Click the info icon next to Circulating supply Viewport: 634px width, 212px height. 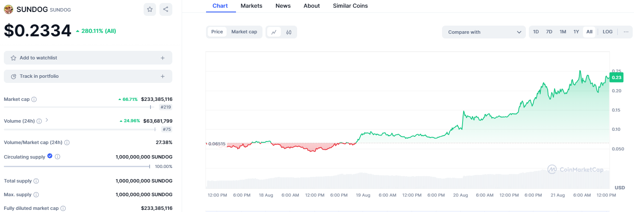(x=58, y=157)
